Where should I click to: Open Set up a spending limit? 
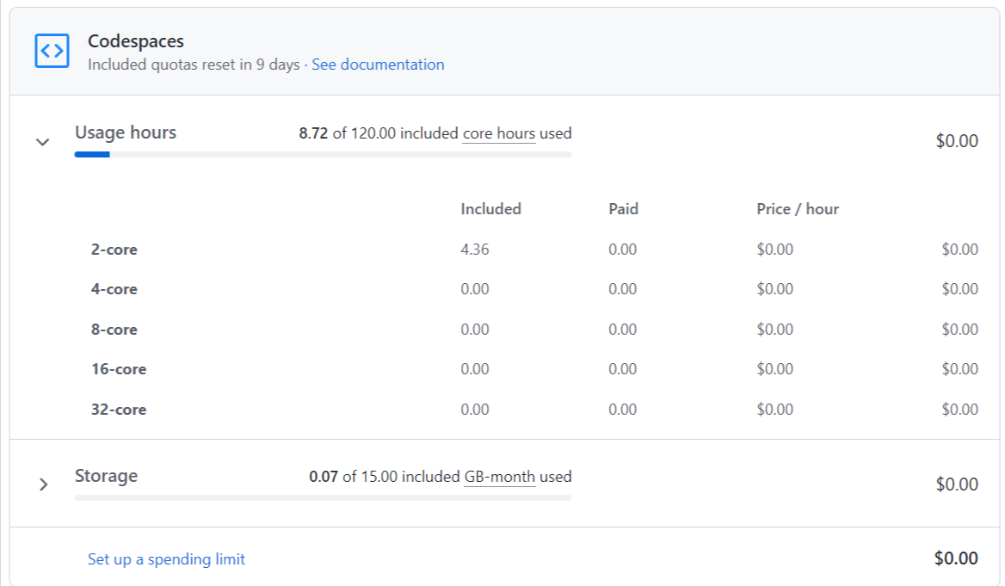166,559
